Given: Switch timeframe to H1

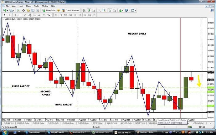Looking at the screenshot, I should click(75, 15).
